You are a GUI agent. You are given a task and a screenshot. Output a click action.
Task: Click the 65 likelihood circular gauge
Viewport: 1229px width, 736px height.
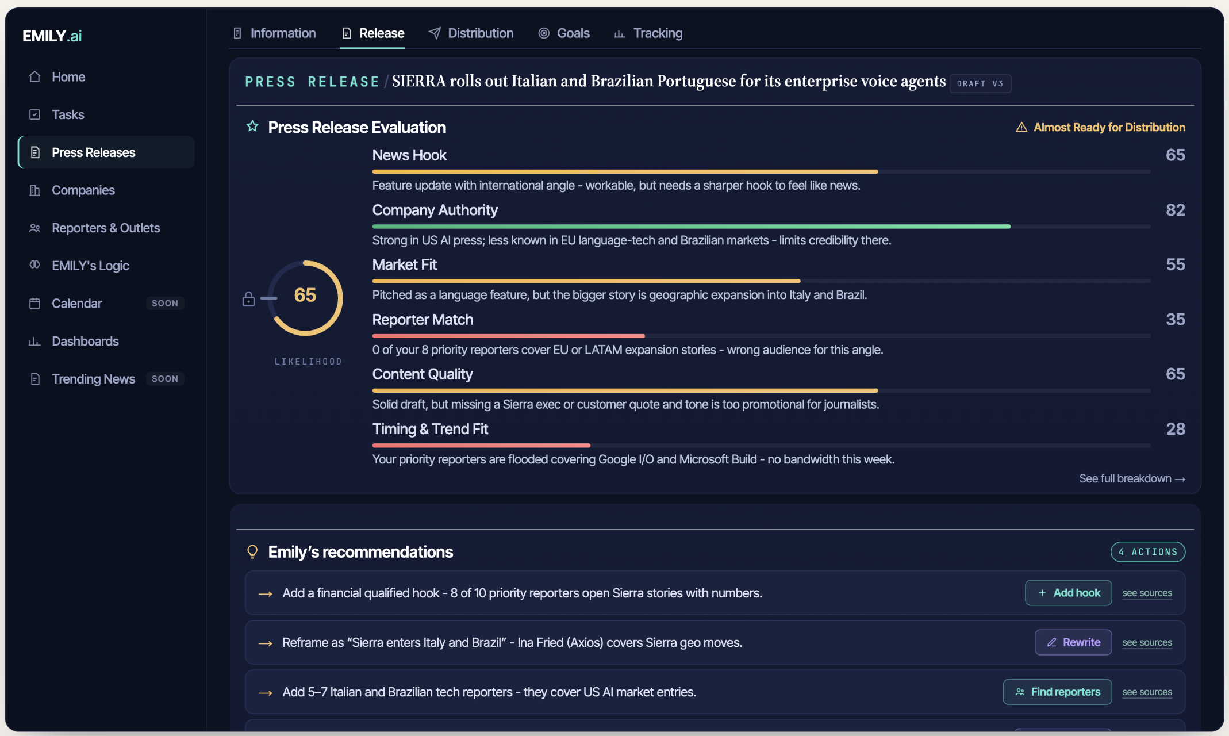pos(305,298)
